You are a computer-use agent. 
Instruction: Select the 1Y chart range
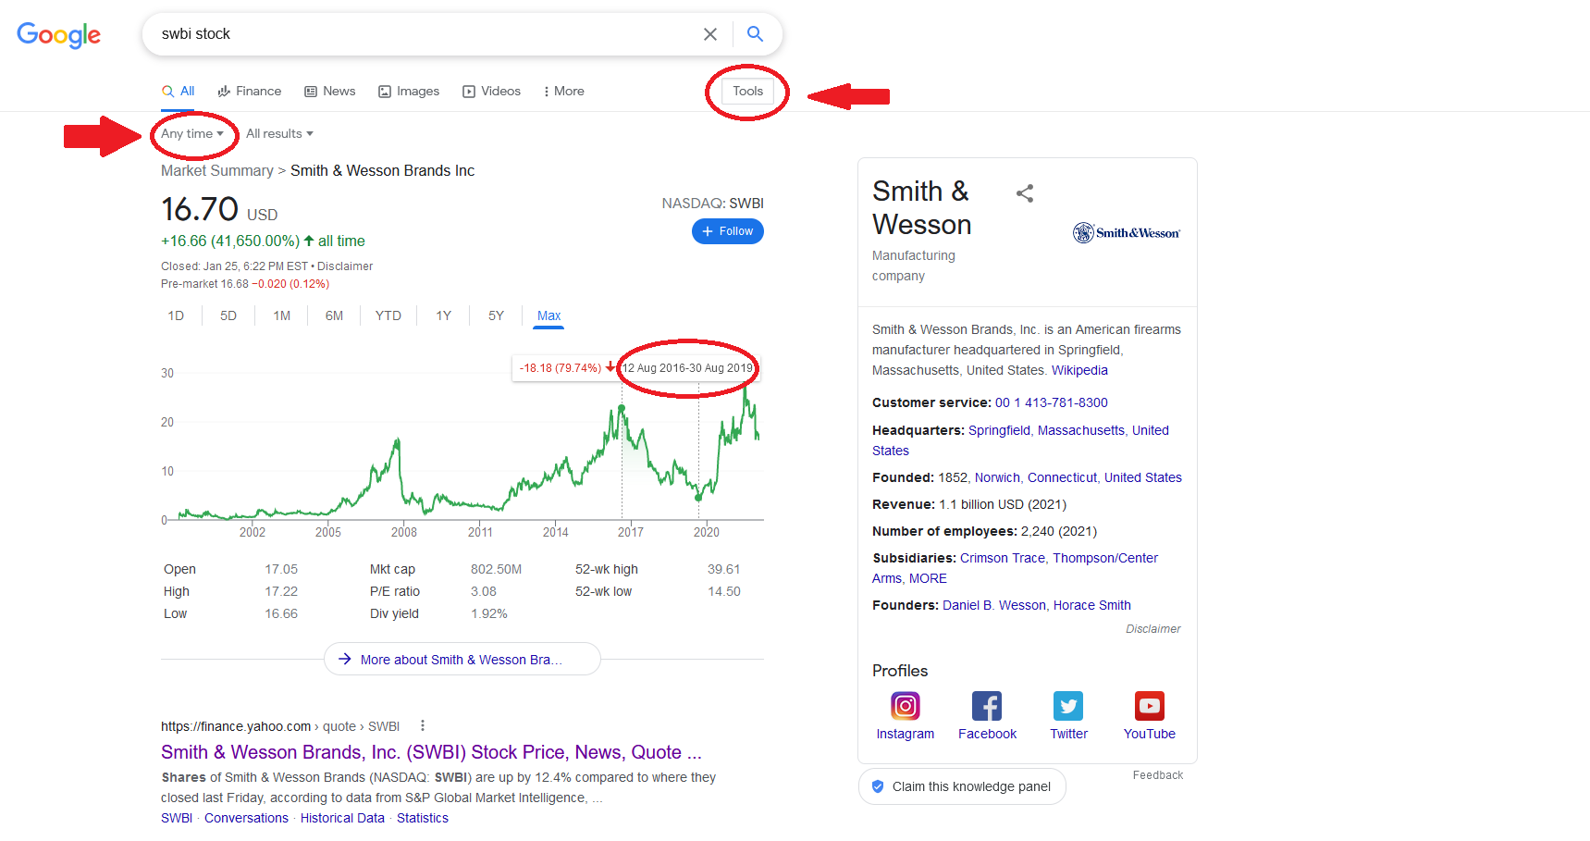[444, 315]
